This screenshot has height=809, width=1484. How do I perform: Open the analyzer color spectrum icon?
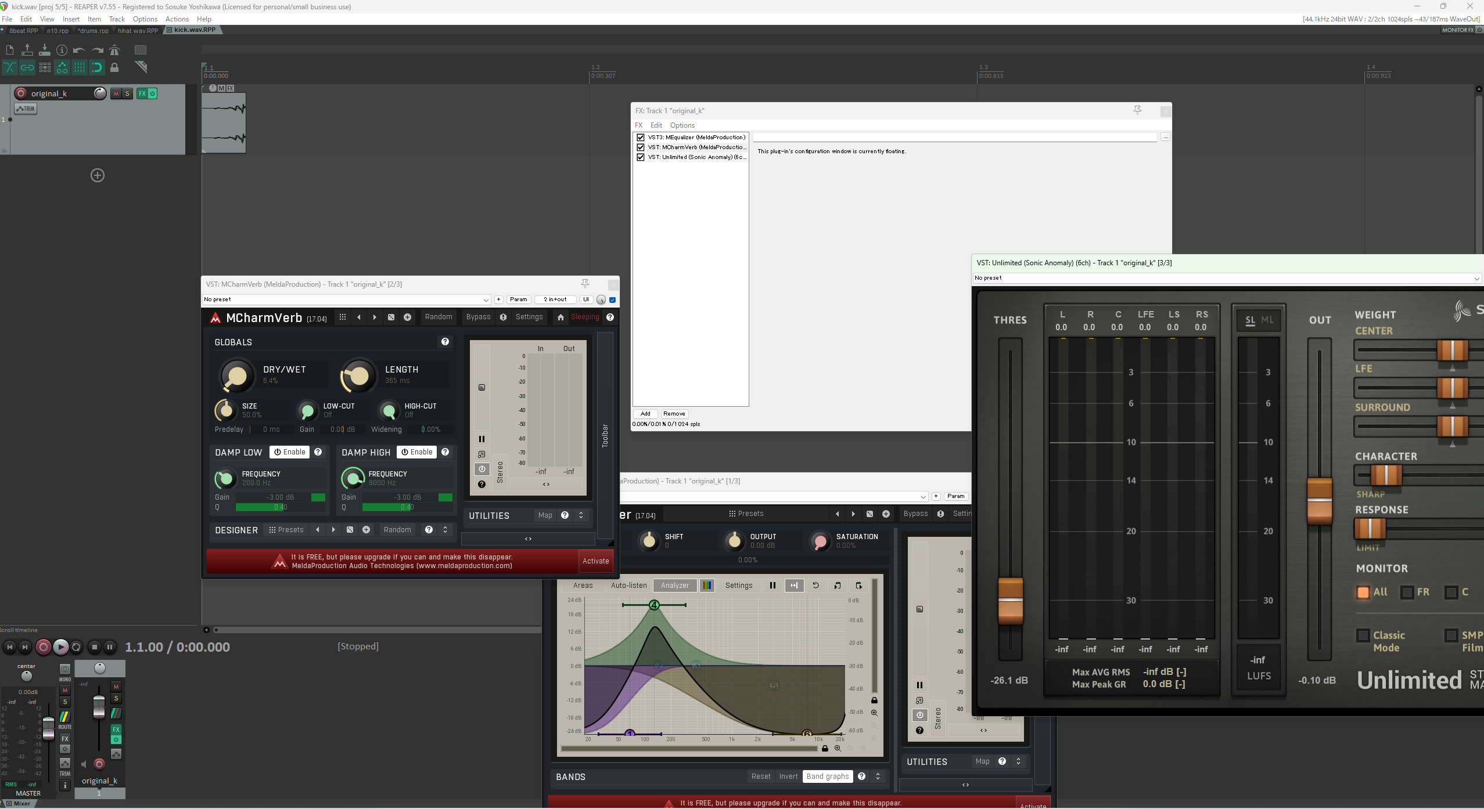(x=706, y=586)
